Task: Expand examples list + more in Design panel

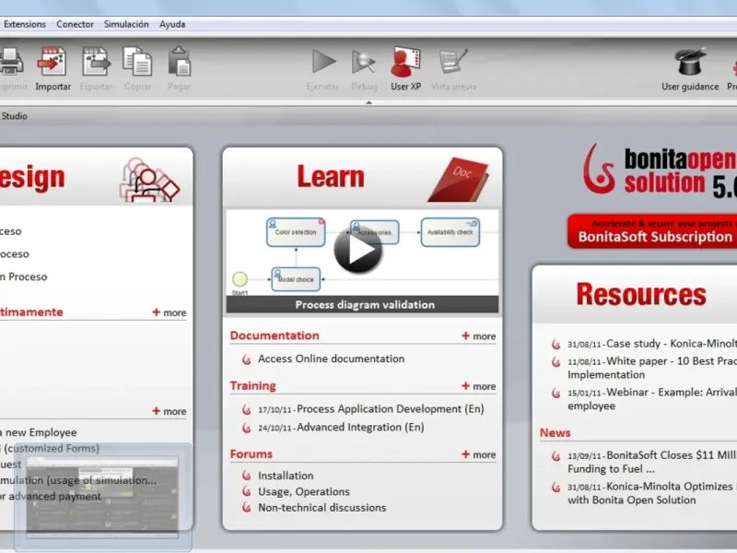Action: point(170,411)
